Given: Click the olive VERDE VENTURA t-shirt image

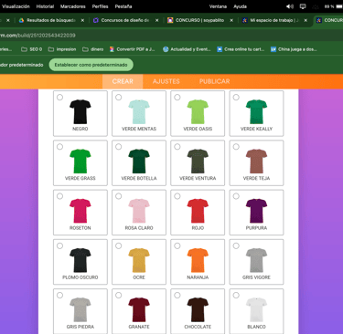Looking at the screenshot, I should 198,162.
